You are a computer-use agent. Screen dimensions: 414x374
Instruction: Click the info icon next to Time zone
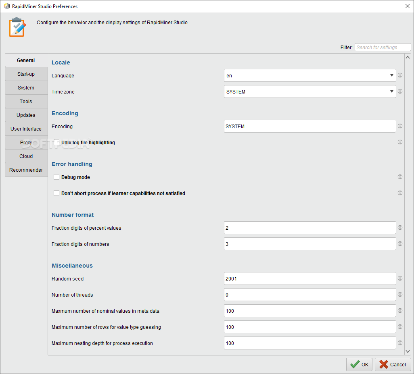(x=400, y=91)
